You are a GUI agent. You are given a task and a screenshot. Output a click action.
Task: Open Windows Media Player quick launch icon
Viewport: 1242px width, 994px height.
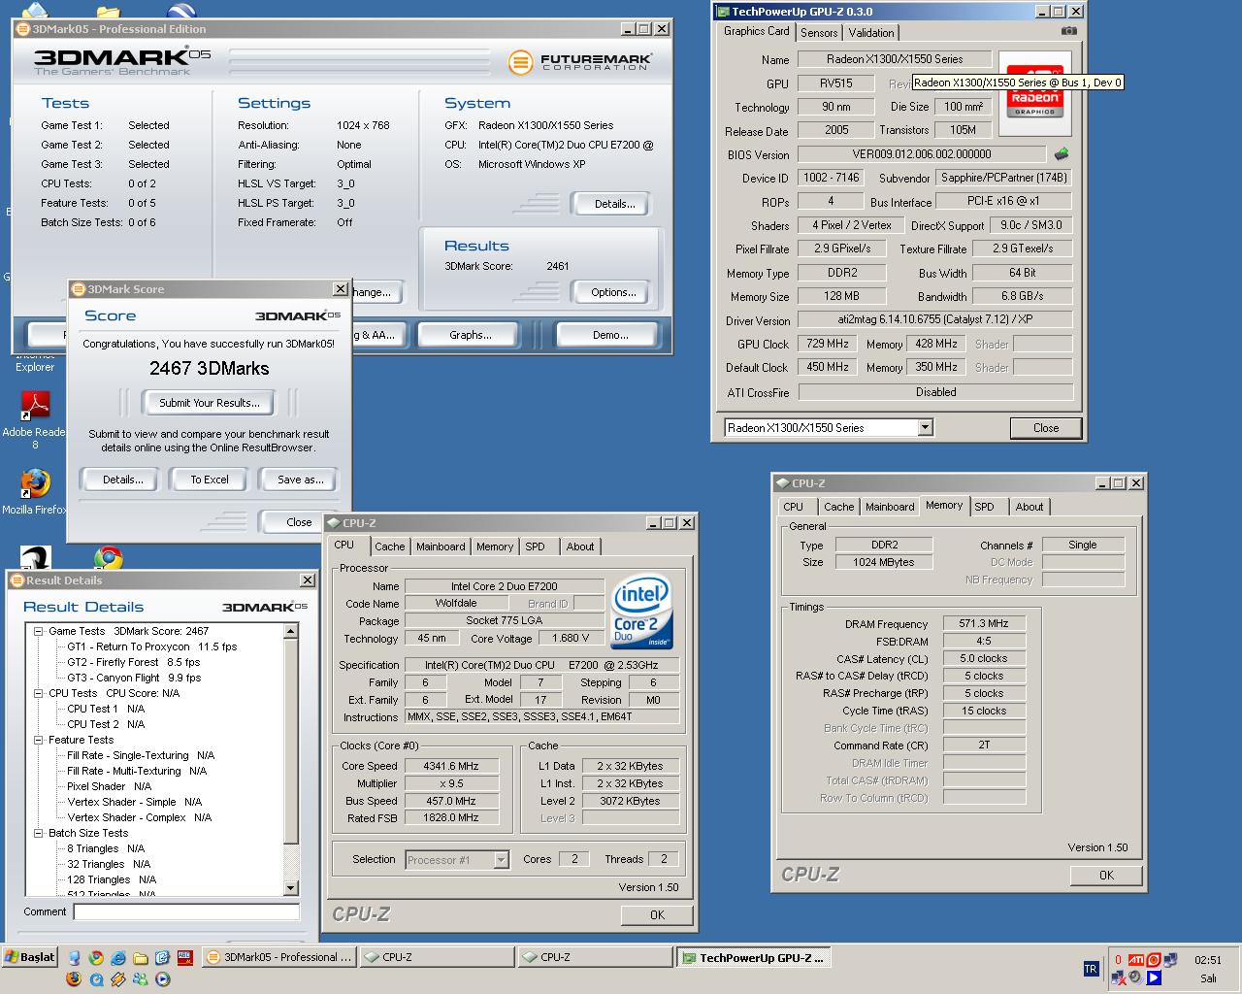tap(163, 979)
